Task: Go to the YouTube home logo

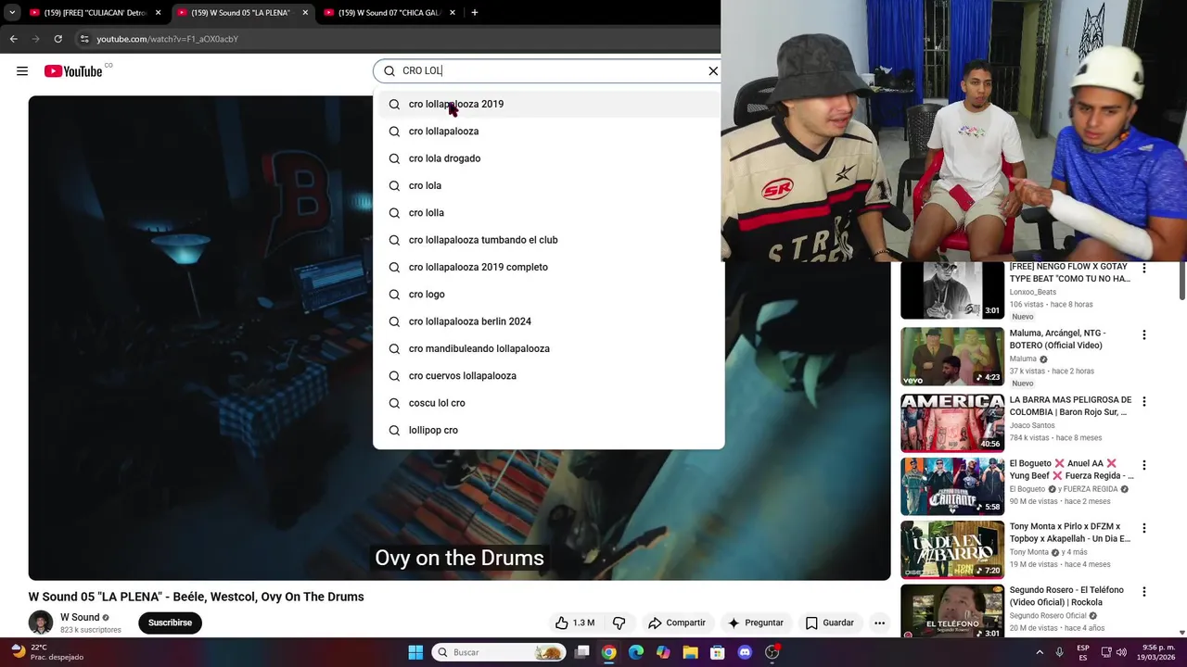Action: coord(73,71)
